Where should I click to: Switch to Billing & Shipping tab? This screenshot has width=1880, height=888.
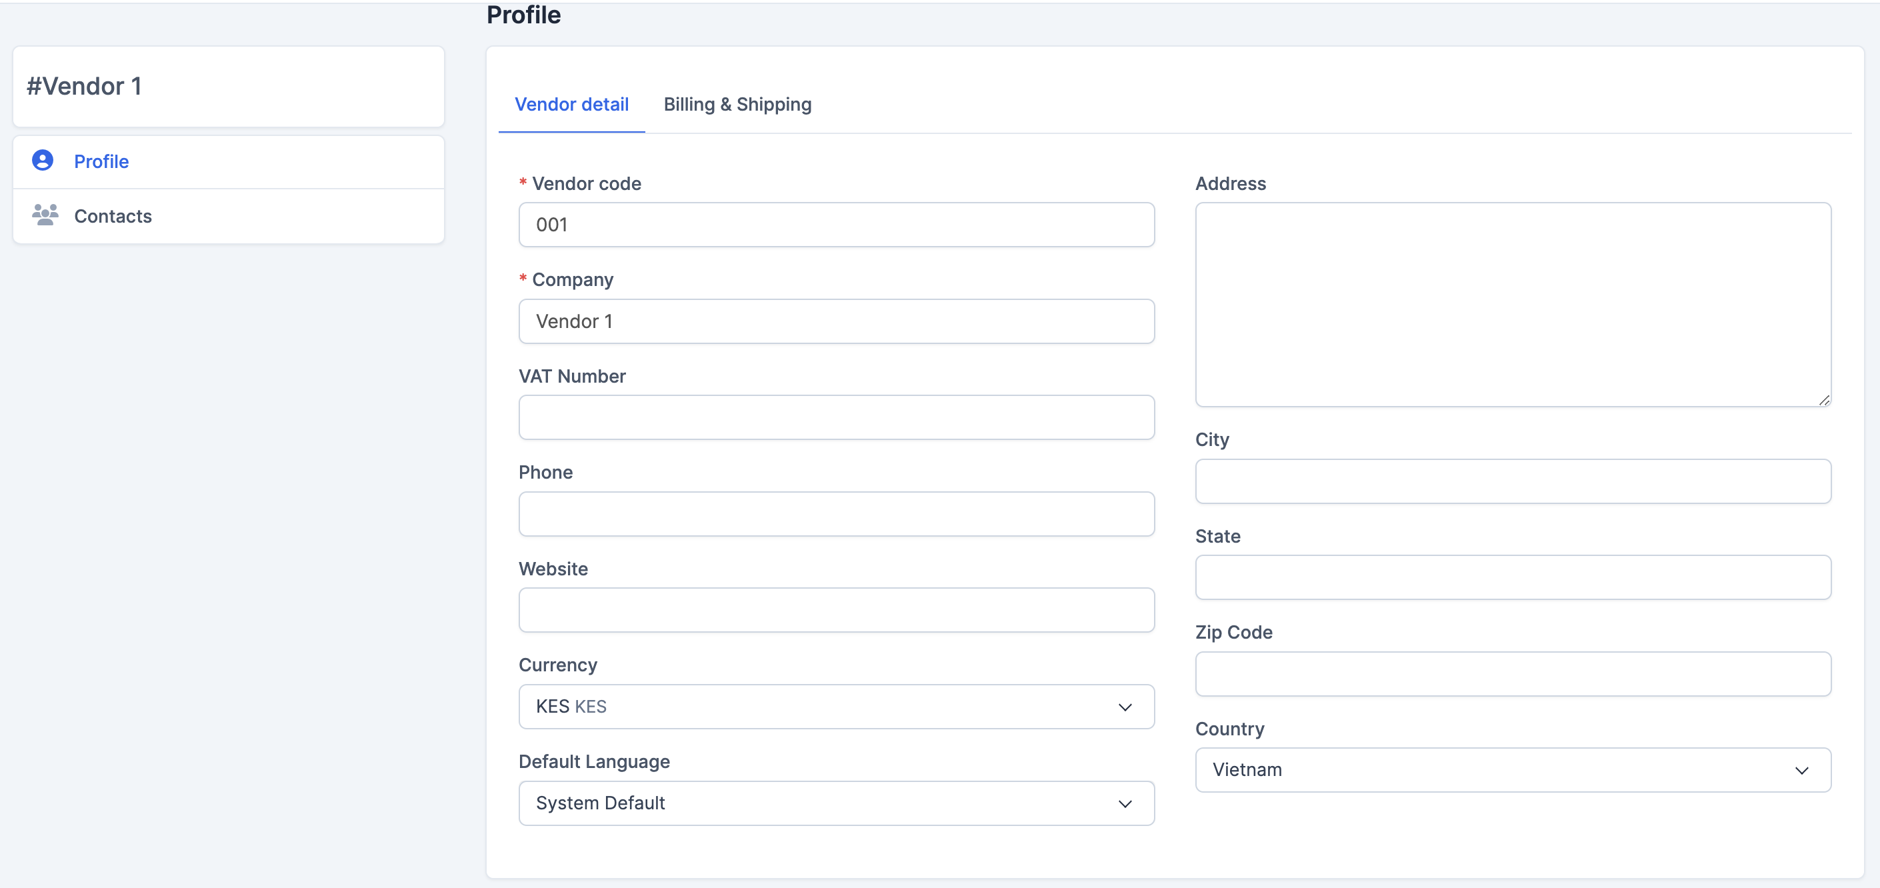(x=737, y=105)
